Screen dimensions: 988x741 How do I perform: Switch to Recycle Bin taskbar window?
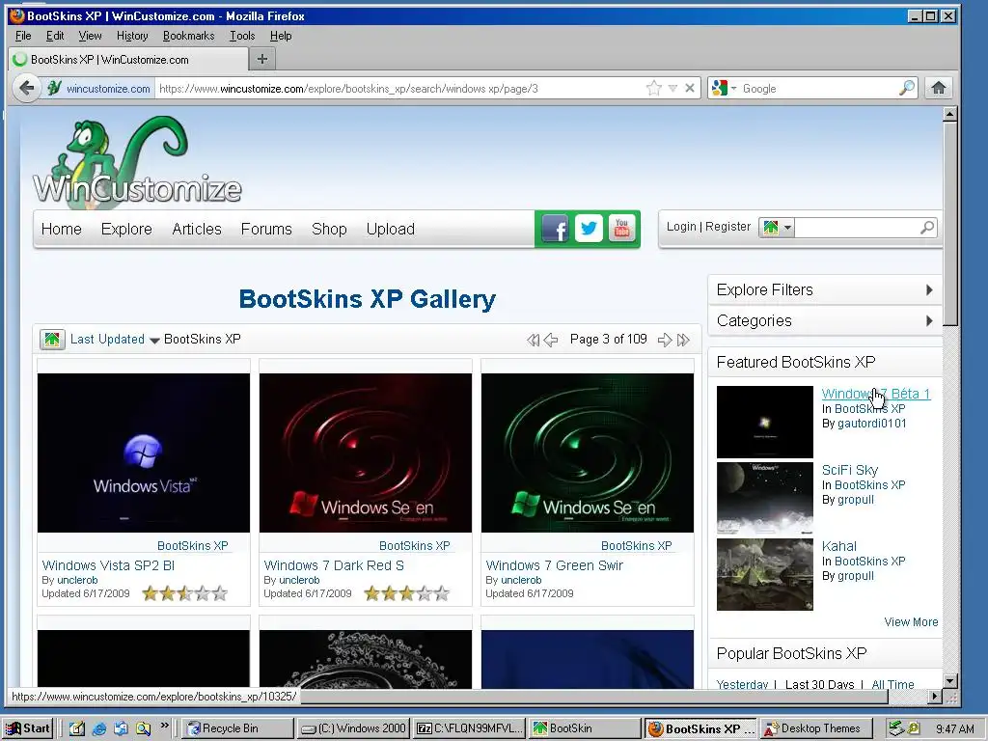tap(237, 728)
